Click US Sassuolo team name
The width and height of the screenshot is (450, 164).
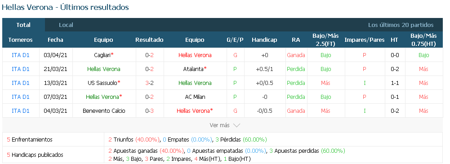point(102,83)
